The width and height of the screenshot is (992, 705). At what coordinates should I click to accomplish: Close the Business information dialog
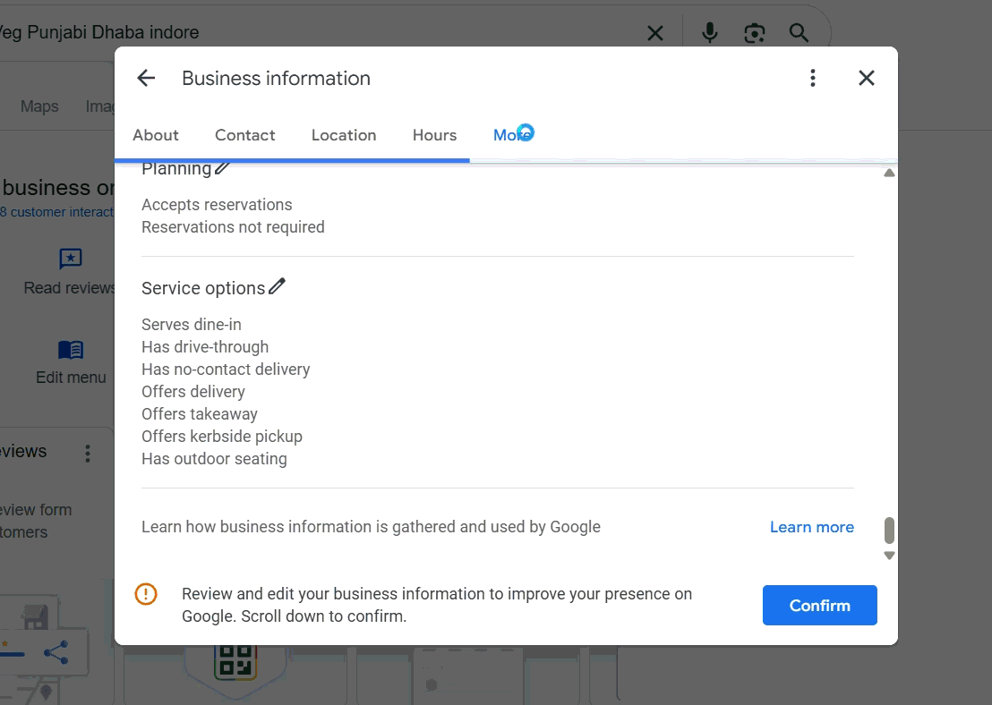pos(866,79)
